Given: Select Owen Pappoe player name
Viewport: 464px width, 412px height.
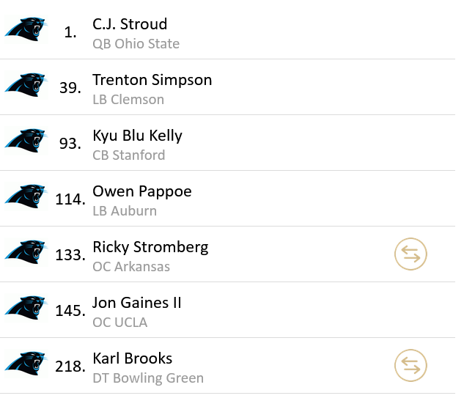Looking at the screenshot, I should click(x=141, y=191).
